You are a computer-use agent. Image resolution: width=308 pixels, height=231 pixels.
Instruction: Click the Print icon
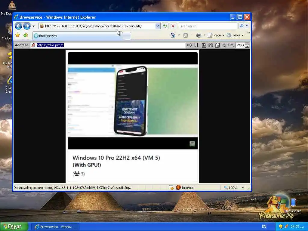pos(199,35)
